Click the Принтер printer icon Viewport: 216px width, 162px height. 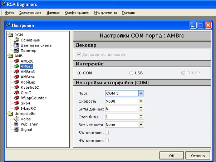coord(16,50)
